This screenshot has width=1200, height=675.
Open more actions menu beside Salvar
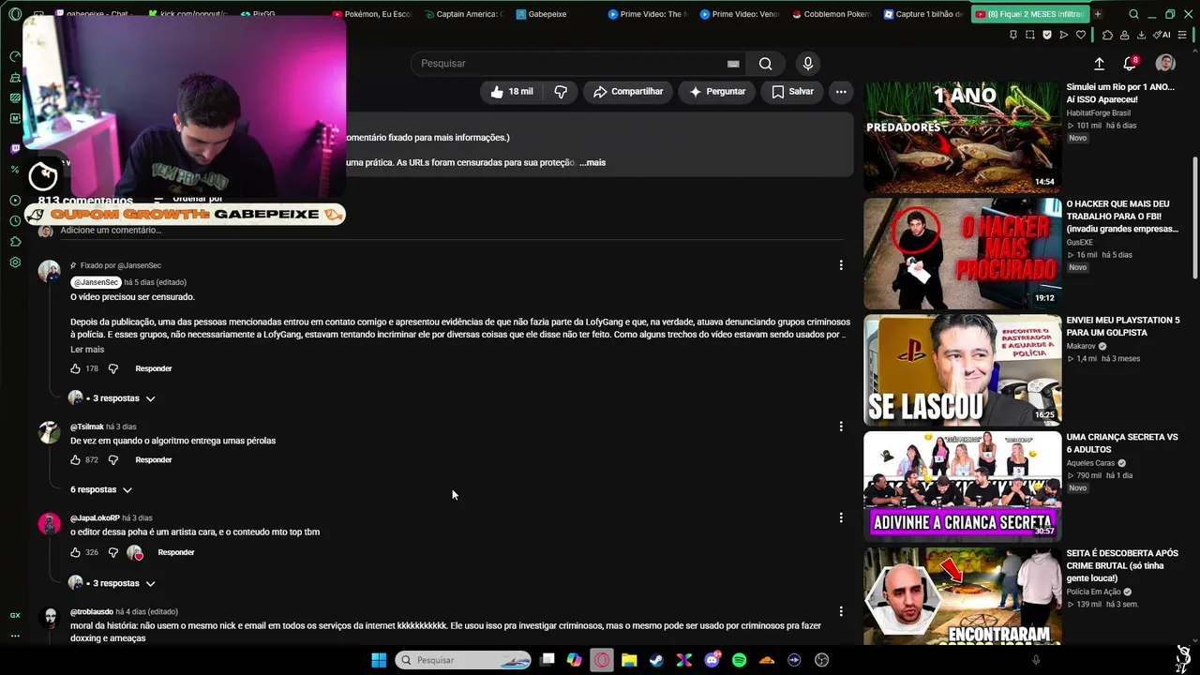(841, 92)
